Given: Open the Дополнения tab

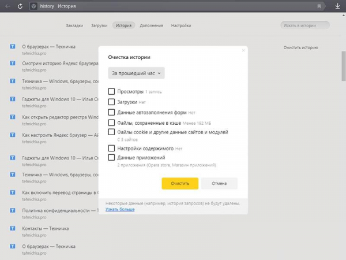Looking at the screenshot, I should 151,25.
